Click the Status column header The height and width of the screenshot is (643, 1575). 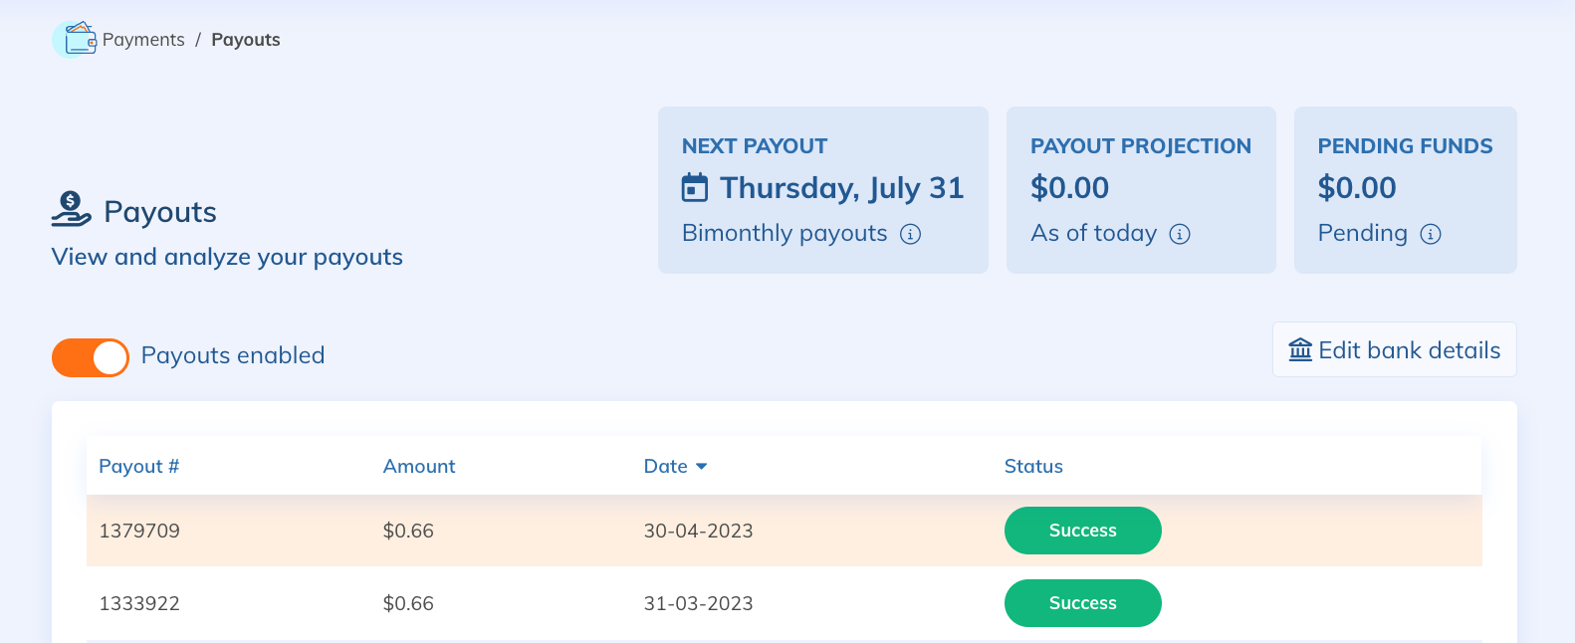click(x=1032, y=466)
